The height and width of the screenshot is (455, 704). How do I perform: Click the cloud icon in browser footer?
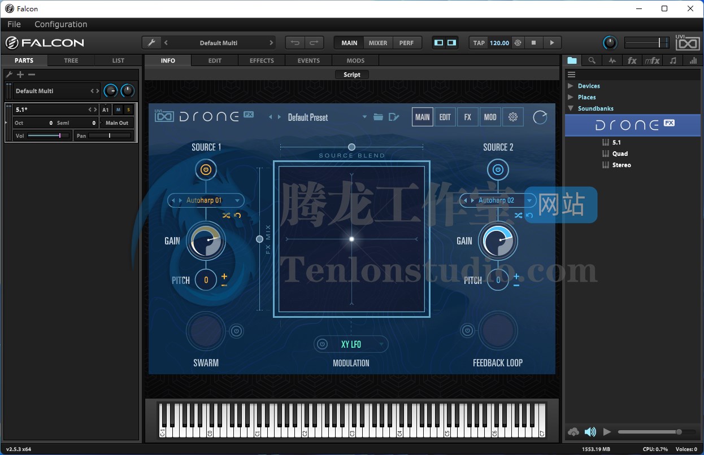[573, 432]
